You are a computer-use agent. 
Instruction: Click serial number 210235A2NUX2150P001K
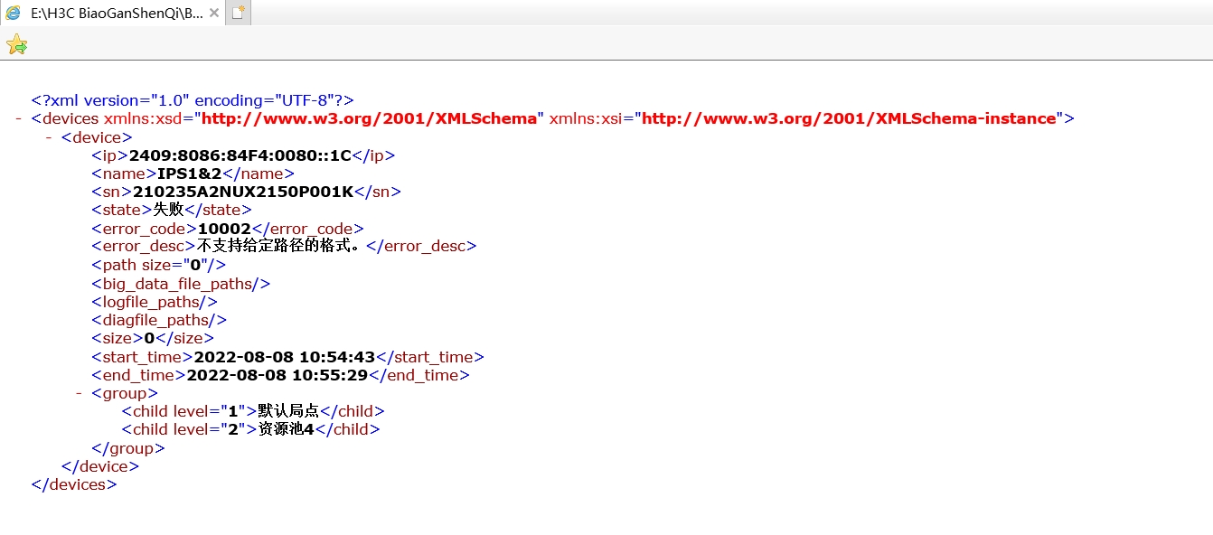tap(243, 192)
